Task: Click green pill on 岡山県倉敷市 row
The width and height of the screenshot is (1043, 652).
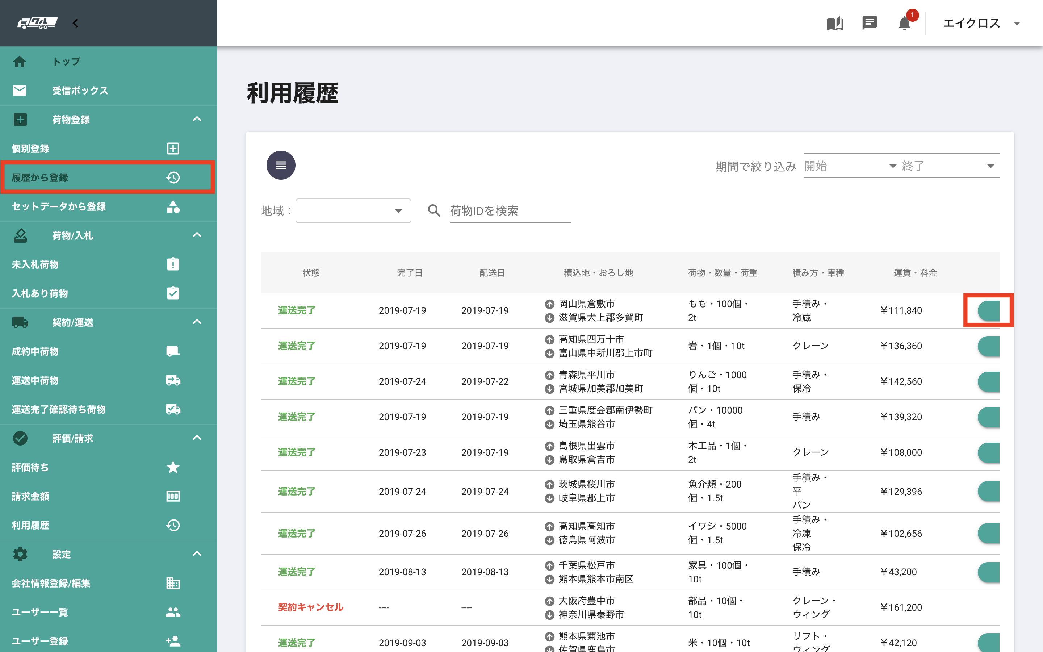Action: (989, 310)
